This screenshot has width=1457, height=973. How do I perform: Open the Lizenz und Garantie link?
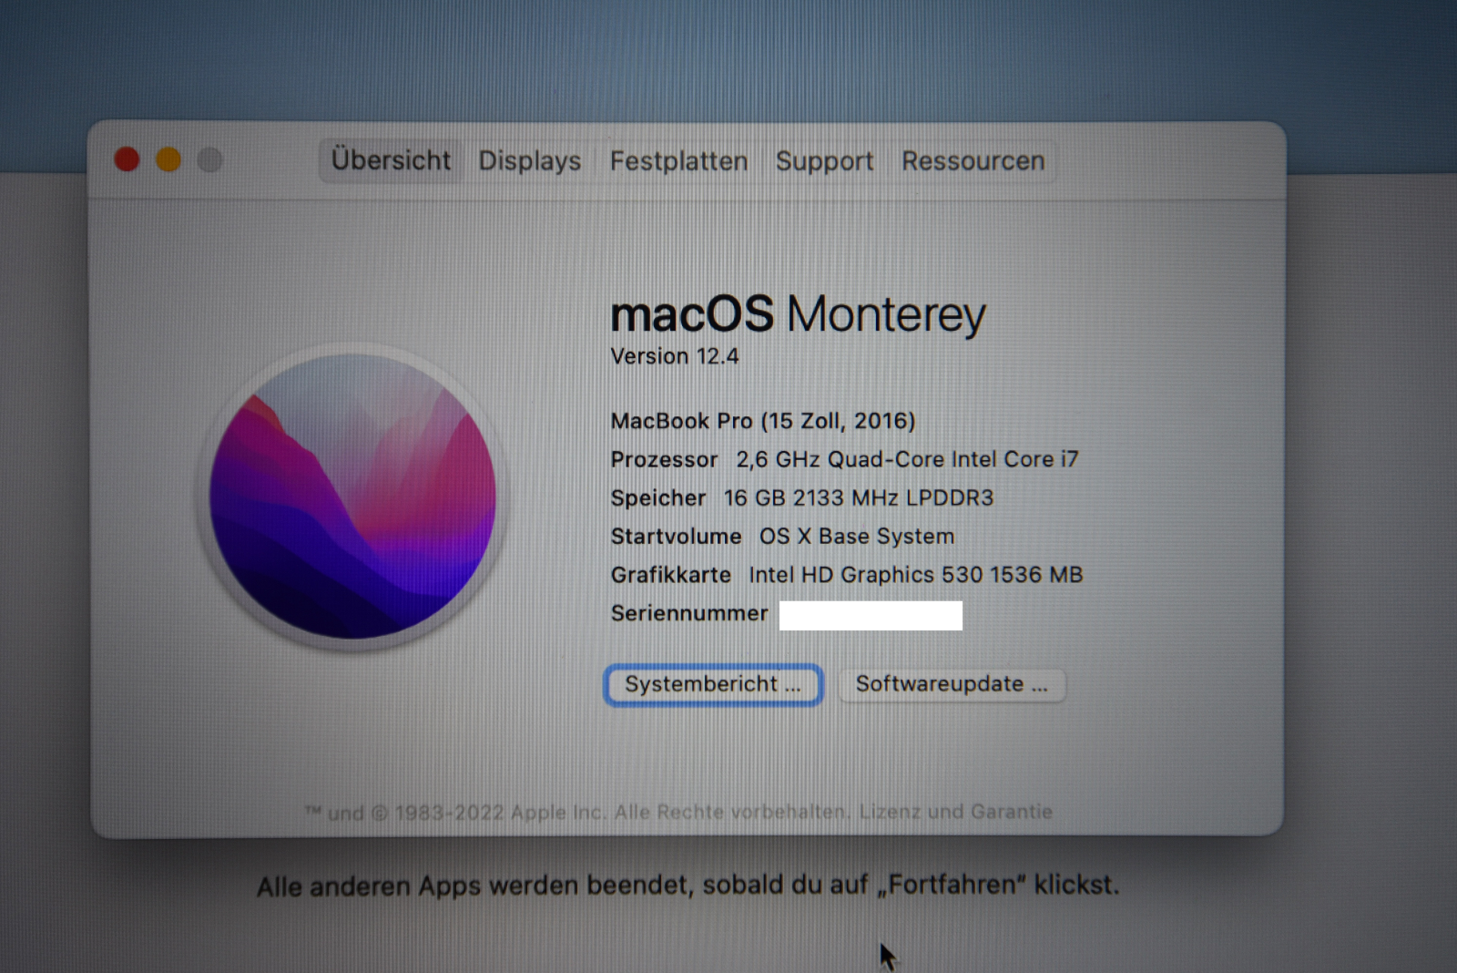click(x=955, y=811)
